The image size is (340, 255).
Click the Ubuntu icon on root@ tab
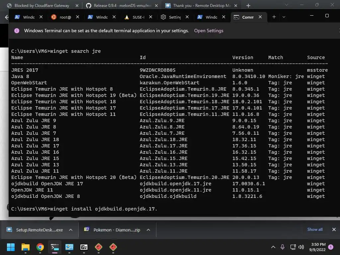click(54, 17)
